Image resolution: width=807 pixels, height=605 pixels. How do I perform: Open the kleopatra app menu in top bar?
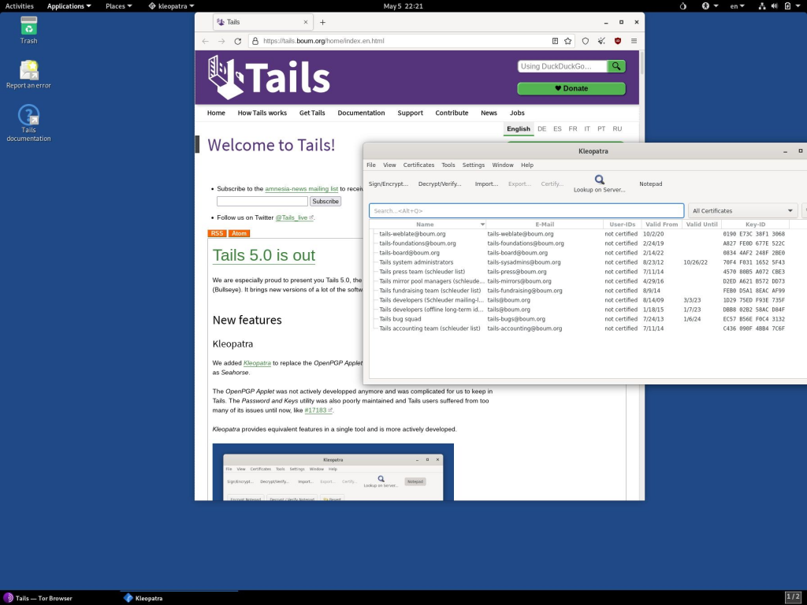point(171,6)
